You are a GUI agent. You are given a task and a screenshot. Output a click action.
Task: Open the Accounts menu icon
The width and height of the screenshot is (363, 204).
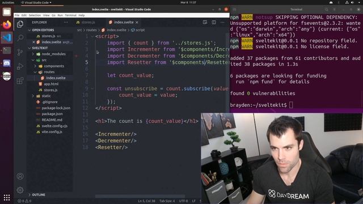click(20, 176)
